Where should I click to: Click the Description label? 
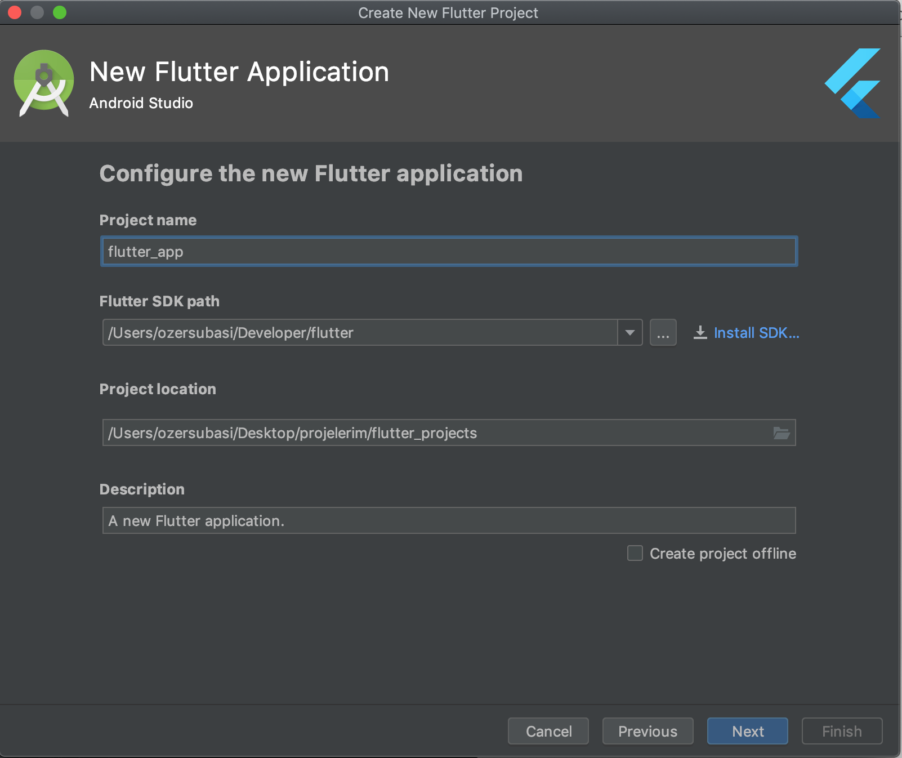coord(142,489)
